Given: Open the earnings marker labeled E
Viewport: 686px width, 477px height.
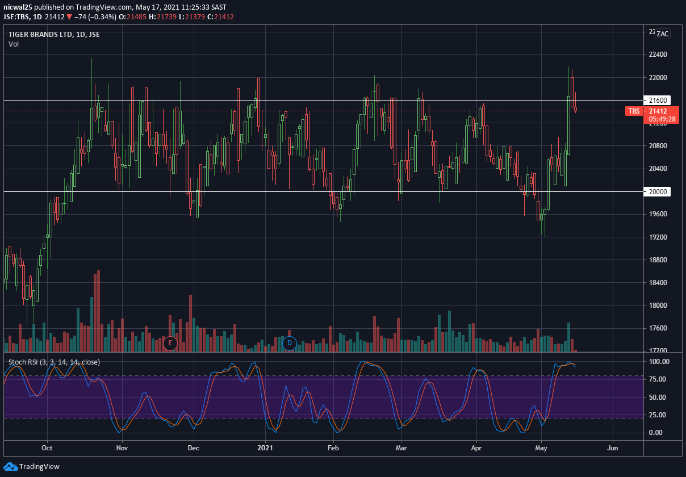Looking at the screenshot, I should pos(170,343).
